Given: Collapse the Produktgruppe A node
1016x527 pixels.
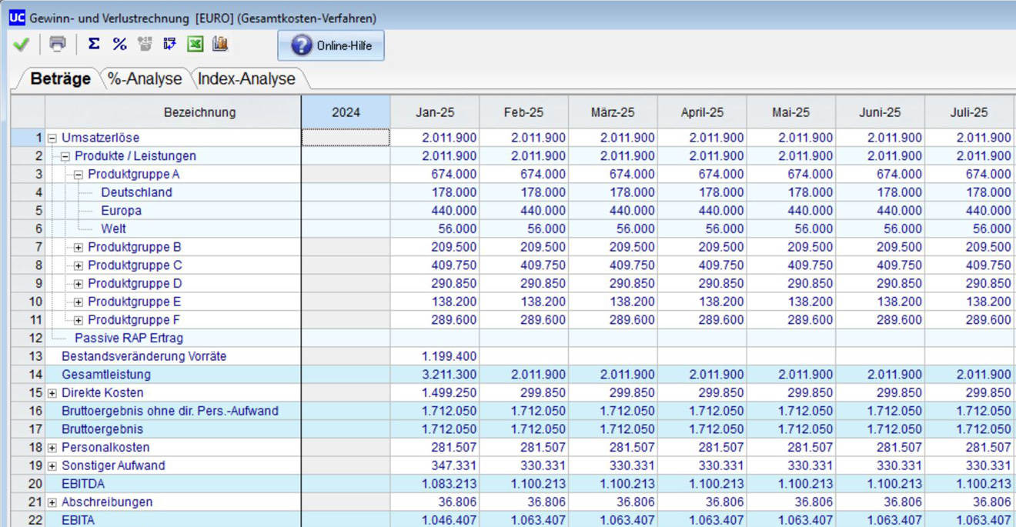Looking at the screenshot, I should coord(79,175).
